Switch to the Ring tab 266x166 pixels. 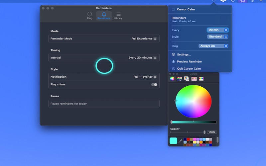coord(89,16)
